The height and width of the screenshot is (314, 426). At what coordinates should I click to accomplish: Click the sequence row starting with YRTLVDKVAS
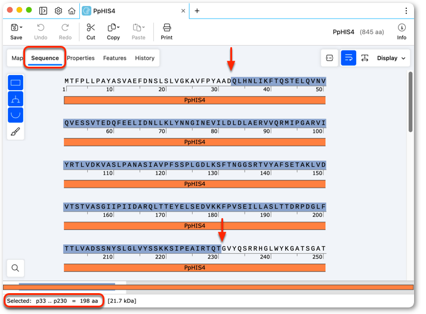(195, 164)
